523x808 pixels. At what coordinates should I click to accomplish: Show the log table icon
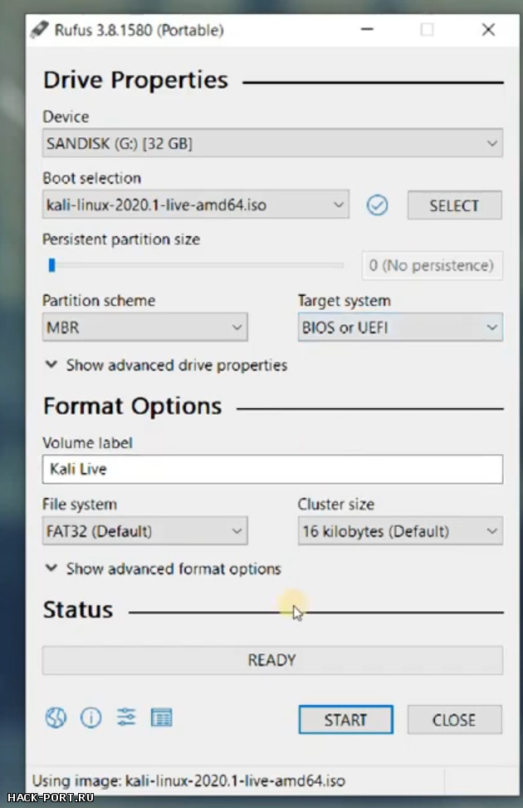[161, 717]
